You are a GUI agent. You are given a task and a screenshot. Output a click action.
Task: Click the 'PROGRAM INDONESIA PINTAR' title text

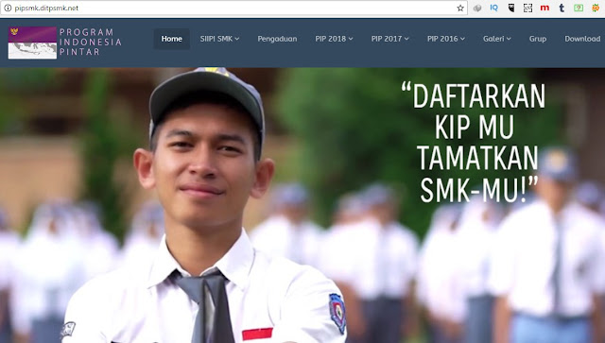coord(91,42)
